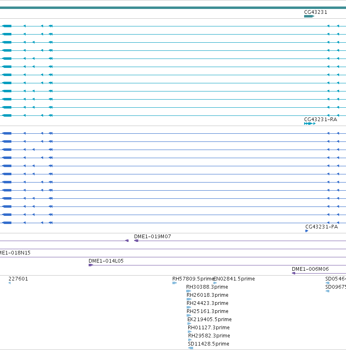Select the glyph beneath RH57809.5prime
Viewport: 346px width, 350px height.
tap(174, 283)
